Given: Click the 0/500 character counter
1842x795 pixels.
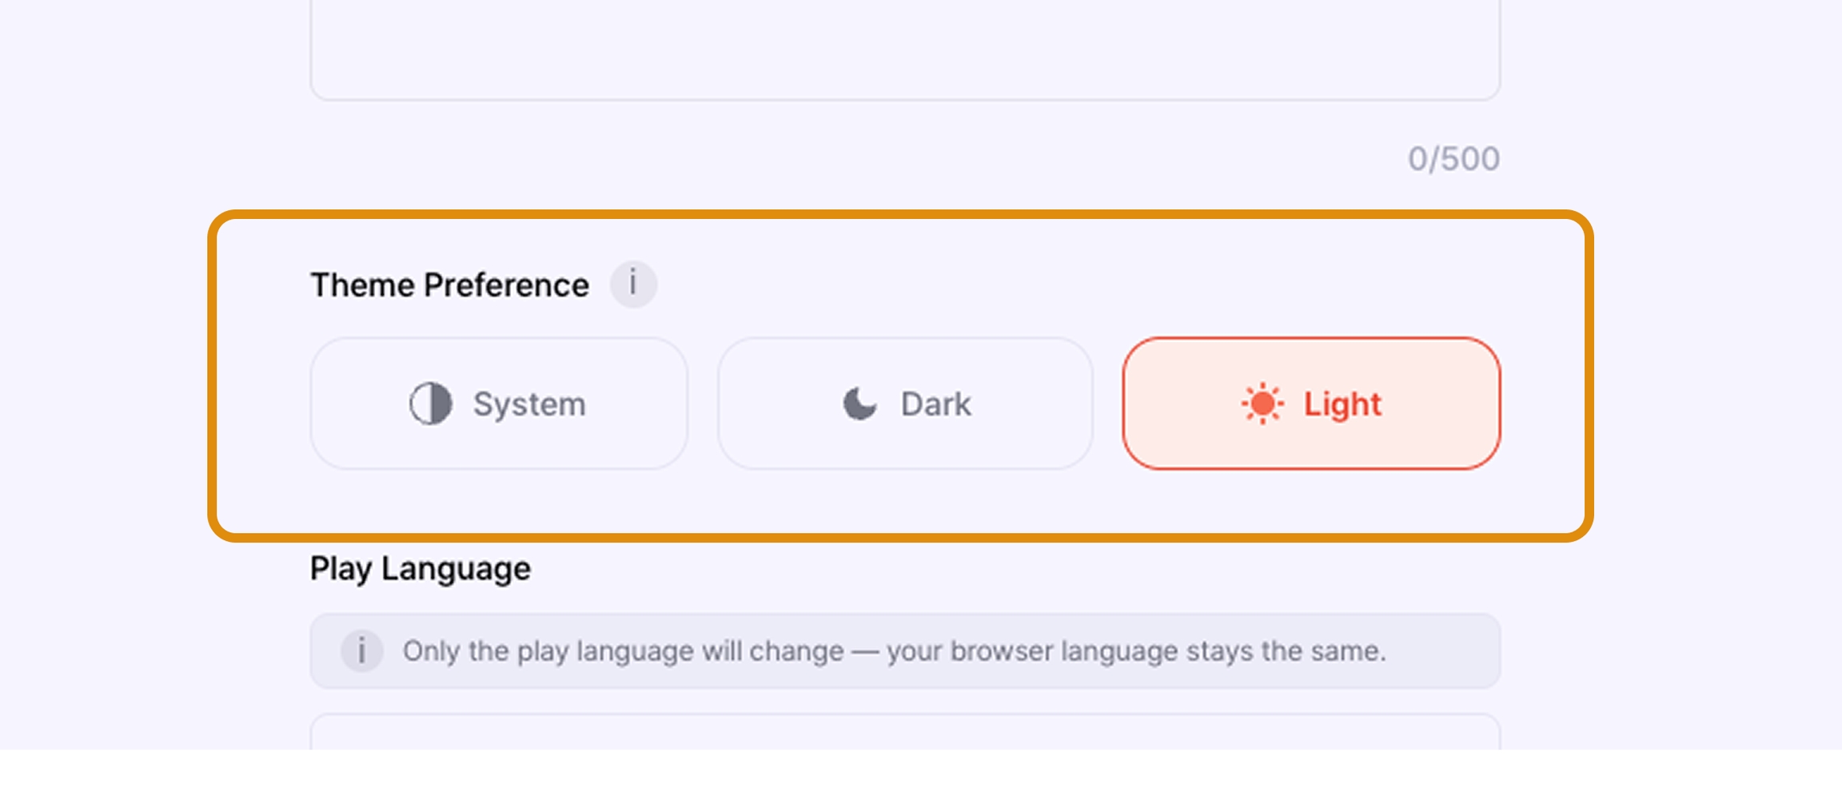Looking at the screenshot, I should [x=1453, y=159].
